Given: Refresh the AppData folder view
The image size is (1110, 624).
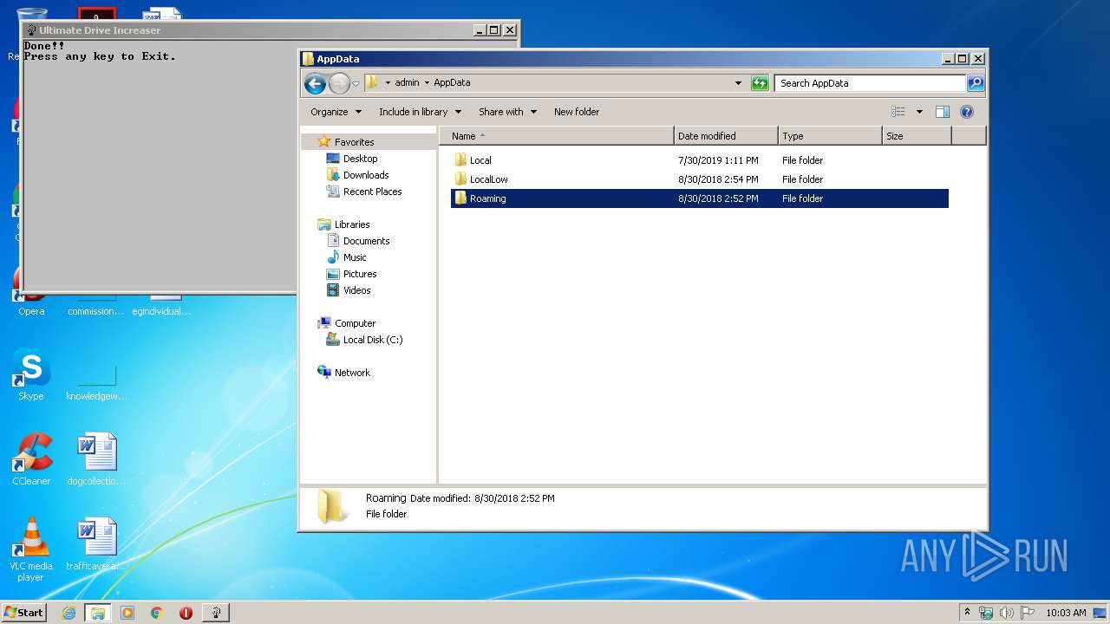Looking at the screenshot, I should pyautogui.click(x=760, y=83).
